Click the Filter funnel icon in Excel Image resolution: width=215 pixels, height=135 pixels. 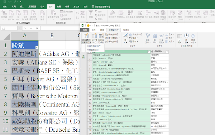point(91,13)
